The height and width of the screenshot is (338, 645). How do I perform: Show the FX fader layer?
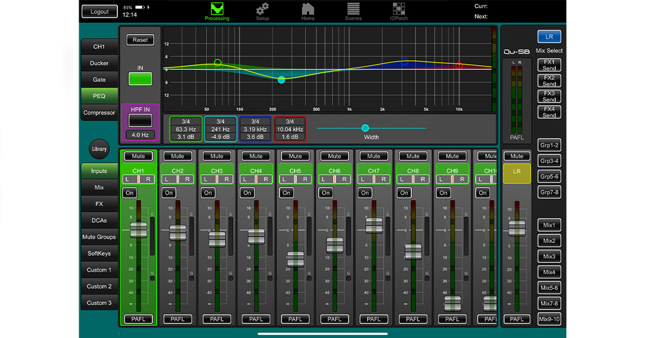tap(99, 204)
